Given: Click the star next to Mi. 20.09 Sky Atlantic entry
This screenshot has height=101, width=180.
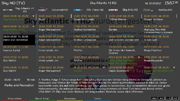Looking at the screenshot, I should coord(33,16).
